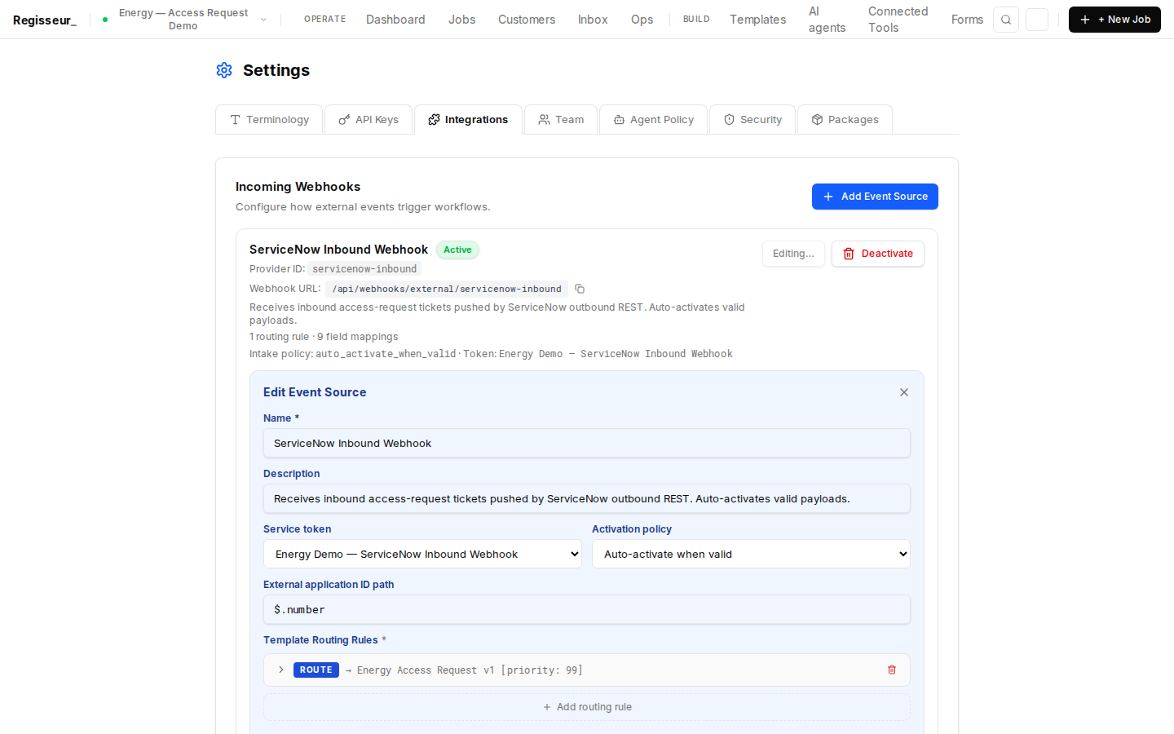Switch to the API Keys tab
This screenshot has height=734, width=1174.
[369, 119]
